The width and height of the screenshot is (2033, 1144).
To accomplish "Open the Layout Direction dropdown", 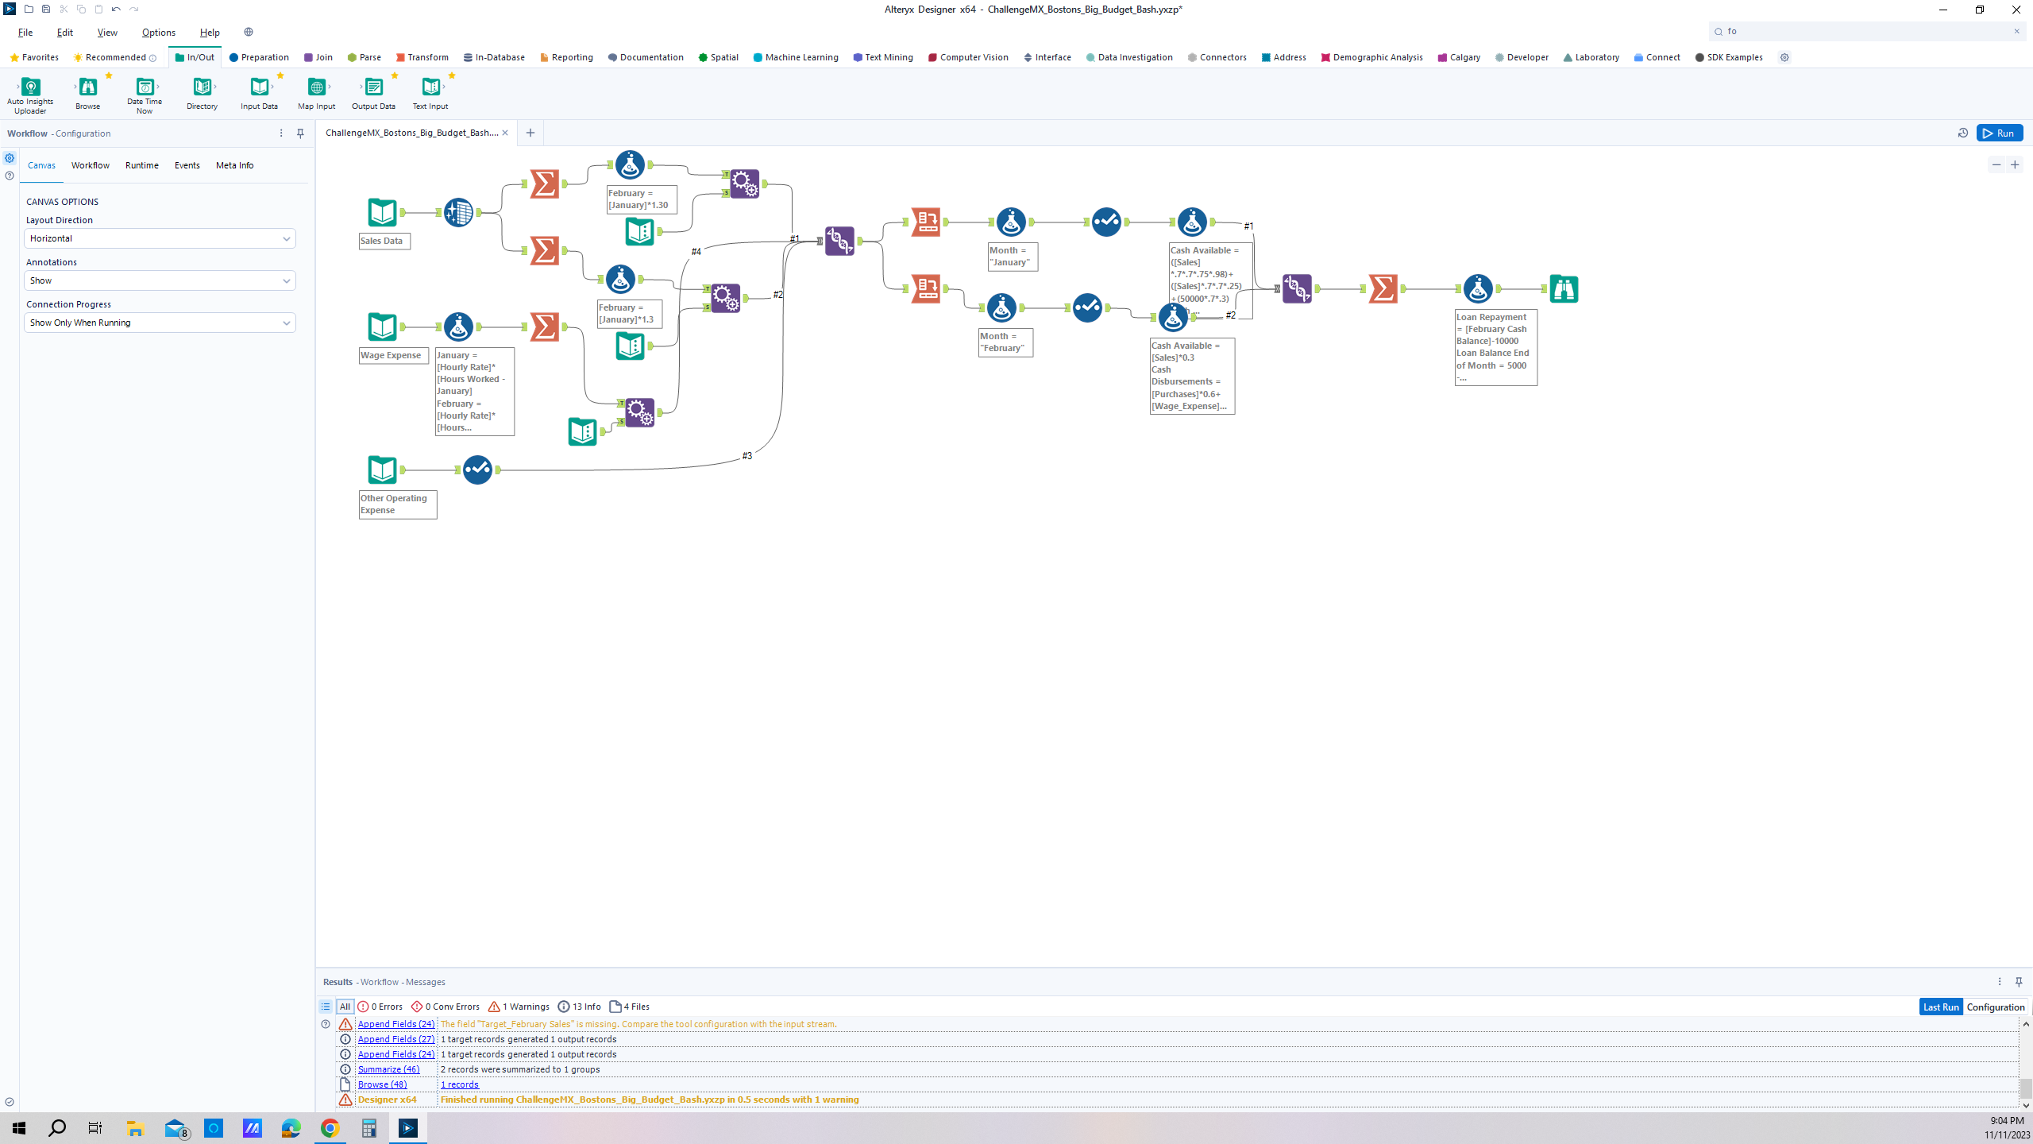I will (x=160, y=238).
